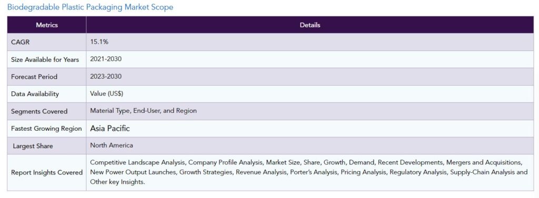
Task: Select the Report Insights Covered label
Action: point(47,173)
